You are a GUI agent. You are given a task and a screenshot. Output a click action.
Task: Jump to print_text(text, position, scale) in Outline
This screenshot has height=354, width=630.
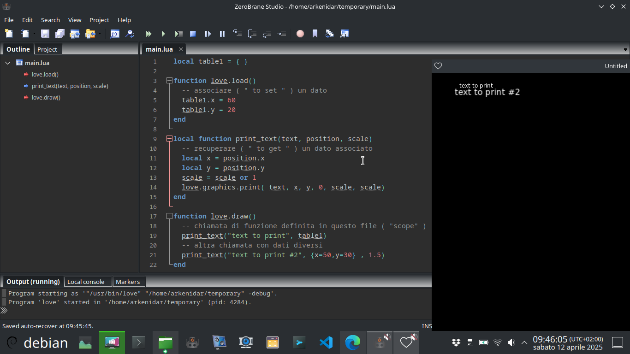coord(70,86)
